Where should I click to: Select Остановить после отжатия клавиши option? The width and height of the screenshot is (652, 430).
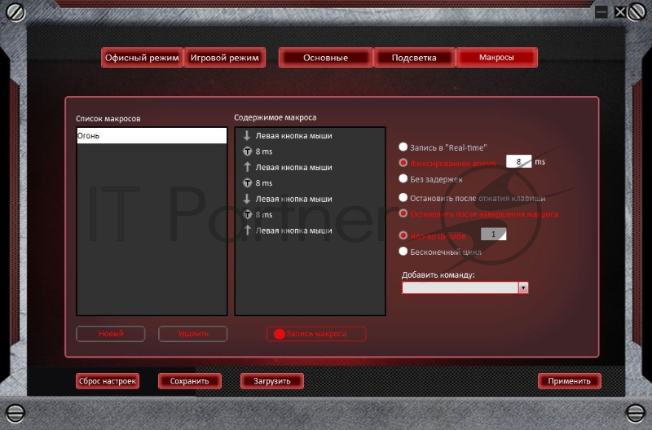(x=403, y=198)
